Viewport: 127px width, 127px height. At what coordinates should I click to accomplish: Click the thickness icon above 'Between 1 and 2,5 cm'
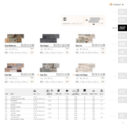pyautogui.click(x=65, y=19)
